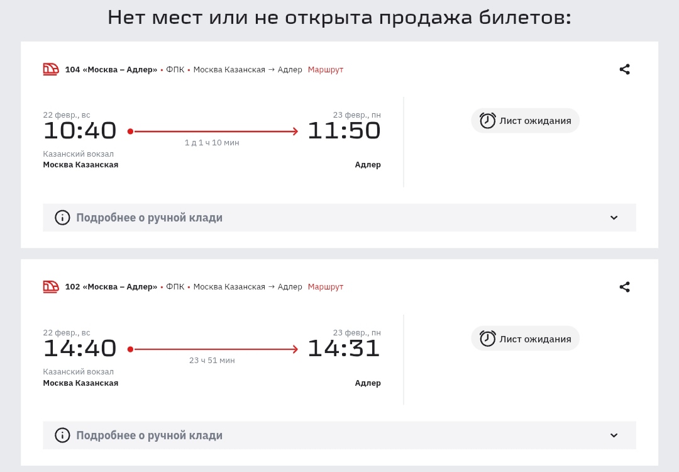
Task: Open the 'Маршрут' link for train 102
Action: [326, 287]
